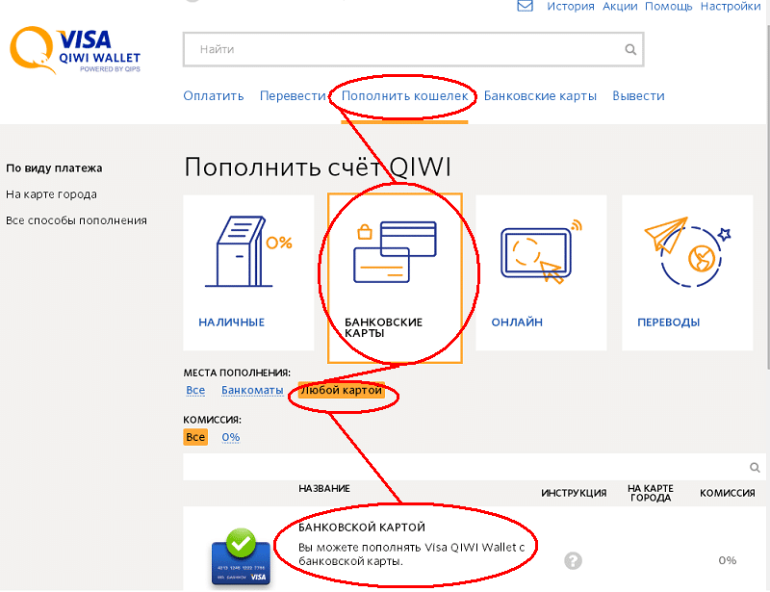Click the НАЛИЧНЫЕ label

[x=231, y=322]
